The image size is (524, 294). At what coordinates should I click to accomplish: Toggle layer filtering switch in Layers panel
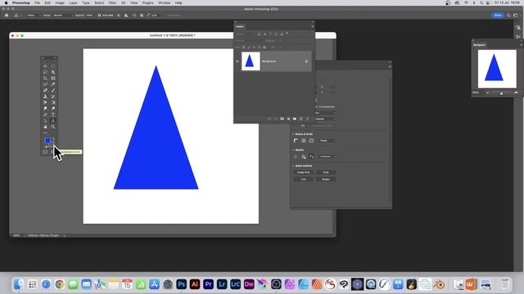(x=287, y=33)
